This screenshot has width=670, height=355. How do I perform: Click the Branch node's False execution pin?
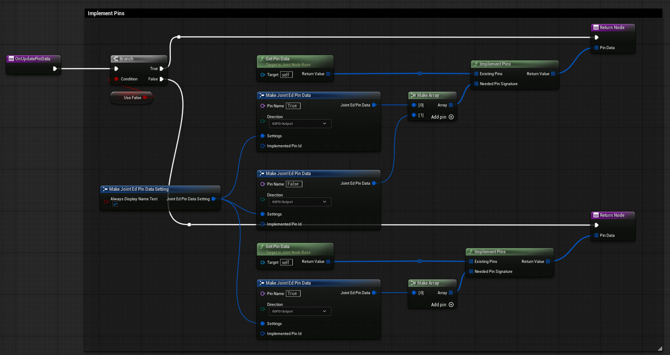coord(161,79)
